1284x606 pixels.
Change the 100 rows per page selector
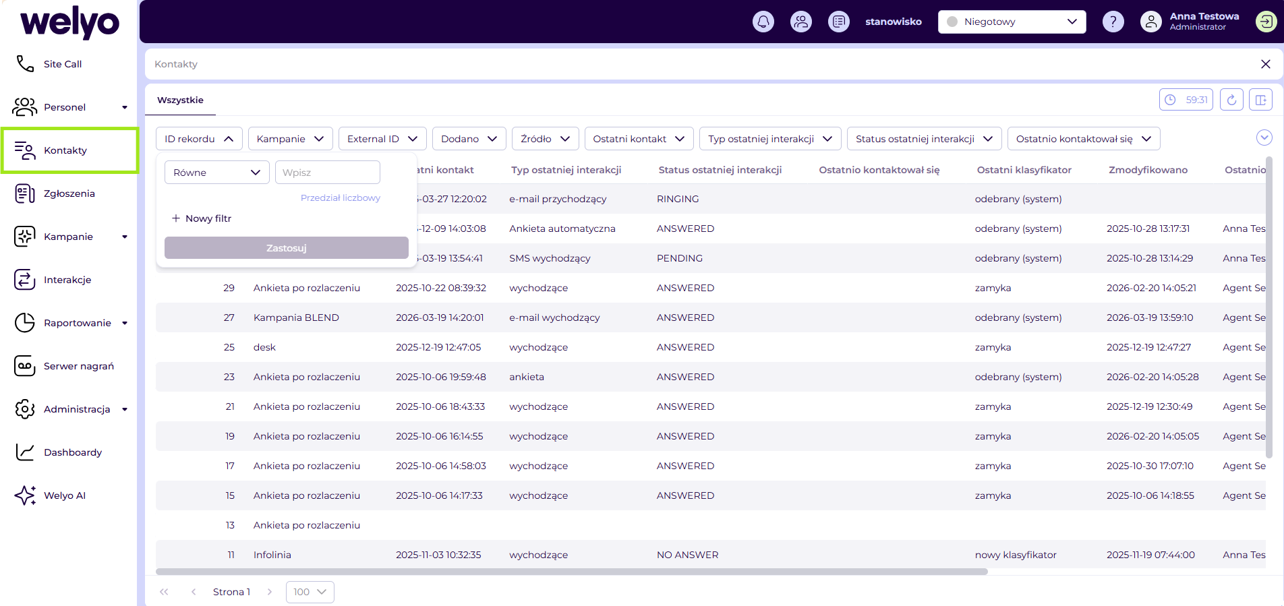click(x=310, y=592)
